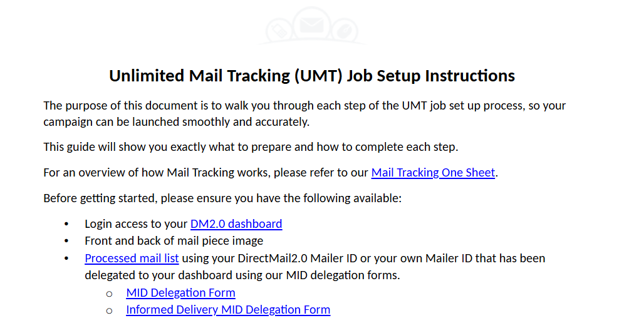The width and height of the screenshot is (624, 328).
Task: Open the Informed Delivery MID Delegation Form link
Action: pos(228,310)
